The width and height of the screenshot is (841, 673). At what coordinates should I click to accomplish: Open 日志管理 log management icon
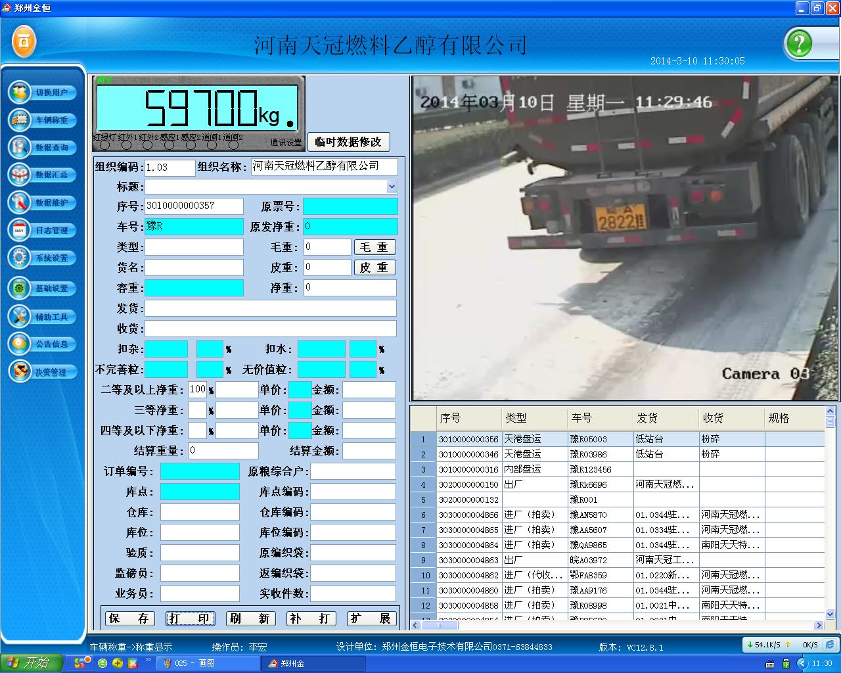pos(20,230)
